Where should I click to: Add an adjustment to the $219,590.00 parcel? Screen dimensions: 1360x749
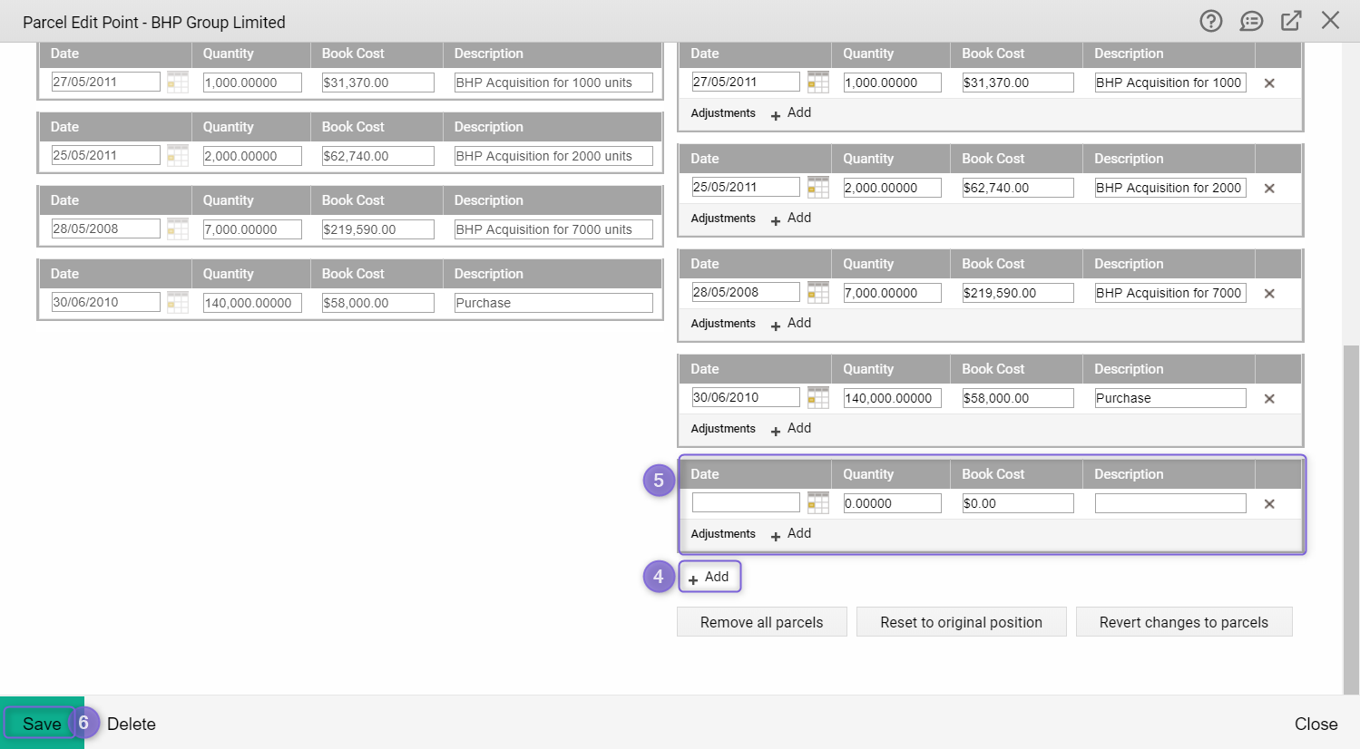pos(791,324)
